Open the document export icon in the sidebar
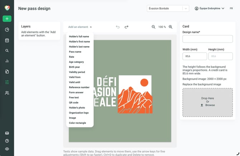The width and height of the screenshot is (240, 156). point(7,72)
